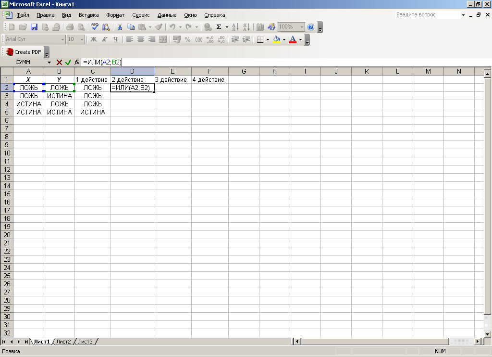Sort descending with the Я-A icon
Image resolution: width=492 pixels, height=357 pixels.
pyautogui.click(x=246, y=27)
